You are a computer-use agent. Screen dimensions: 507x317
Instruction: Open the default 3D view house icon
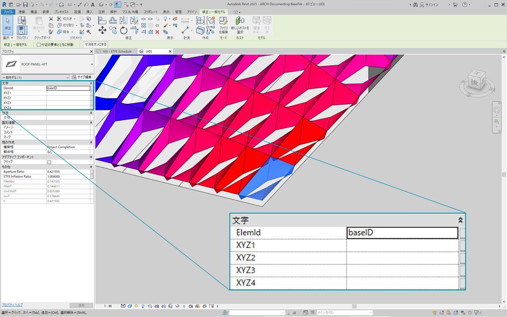coord(101,4)
